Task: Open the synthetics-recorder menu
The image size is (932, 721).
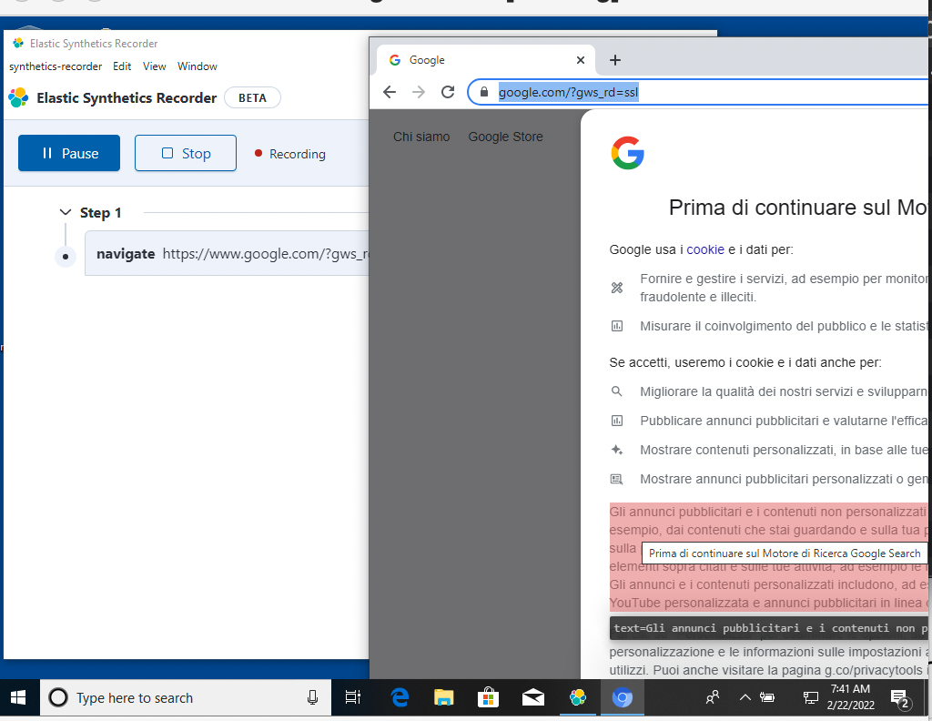Action: [55, 66]
